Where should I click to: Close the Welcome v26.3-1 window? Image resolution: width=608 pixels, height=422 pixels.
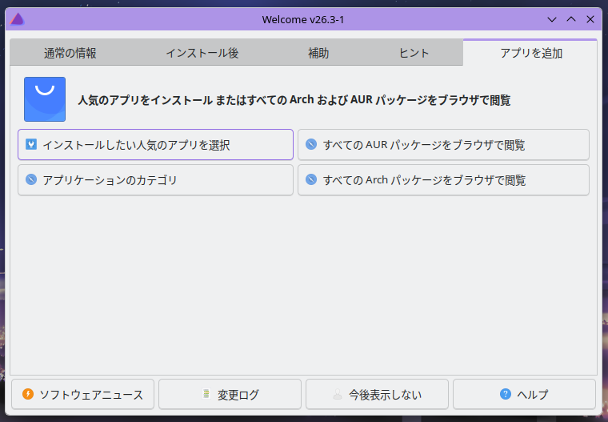click(591, 18)
